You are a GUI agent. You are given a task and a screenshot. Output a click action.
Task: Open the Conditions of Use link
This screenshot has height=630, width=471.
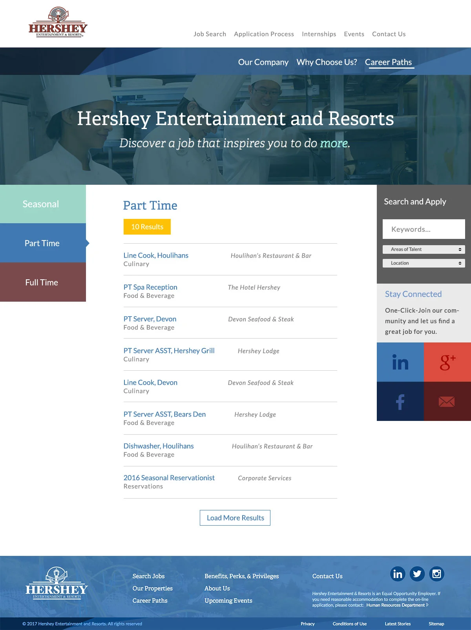pyautogui.click(x=350, y=624)
